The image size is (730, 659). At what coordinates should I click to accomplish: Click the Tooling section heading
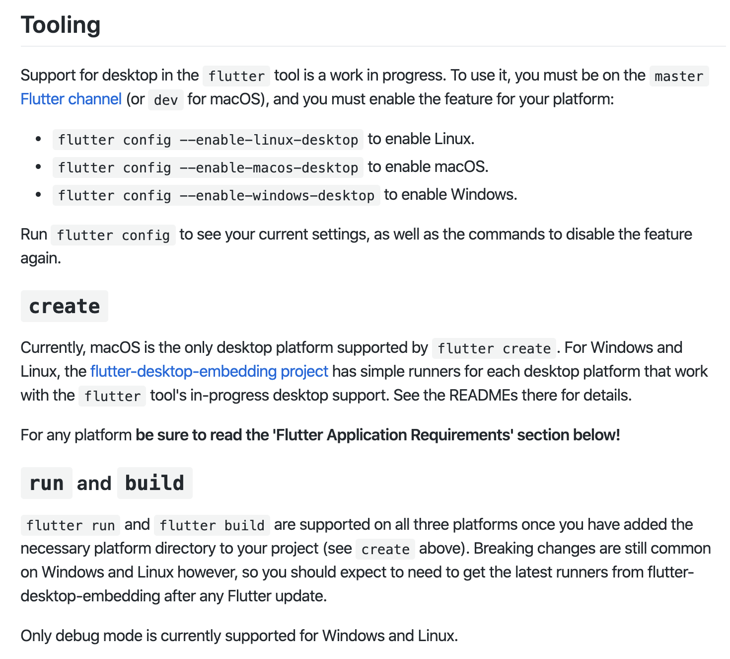61,25
